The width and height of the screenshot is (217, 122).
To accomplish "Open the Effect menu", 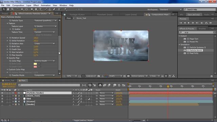I will [36, 5].
